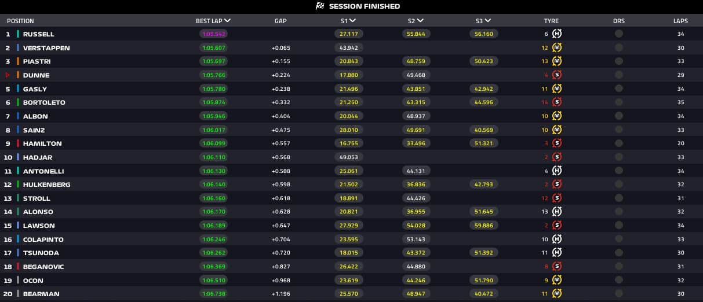
Task: Click Russell's DRS indicator dot
Action: pyautogui.click(x=619, y=34)
